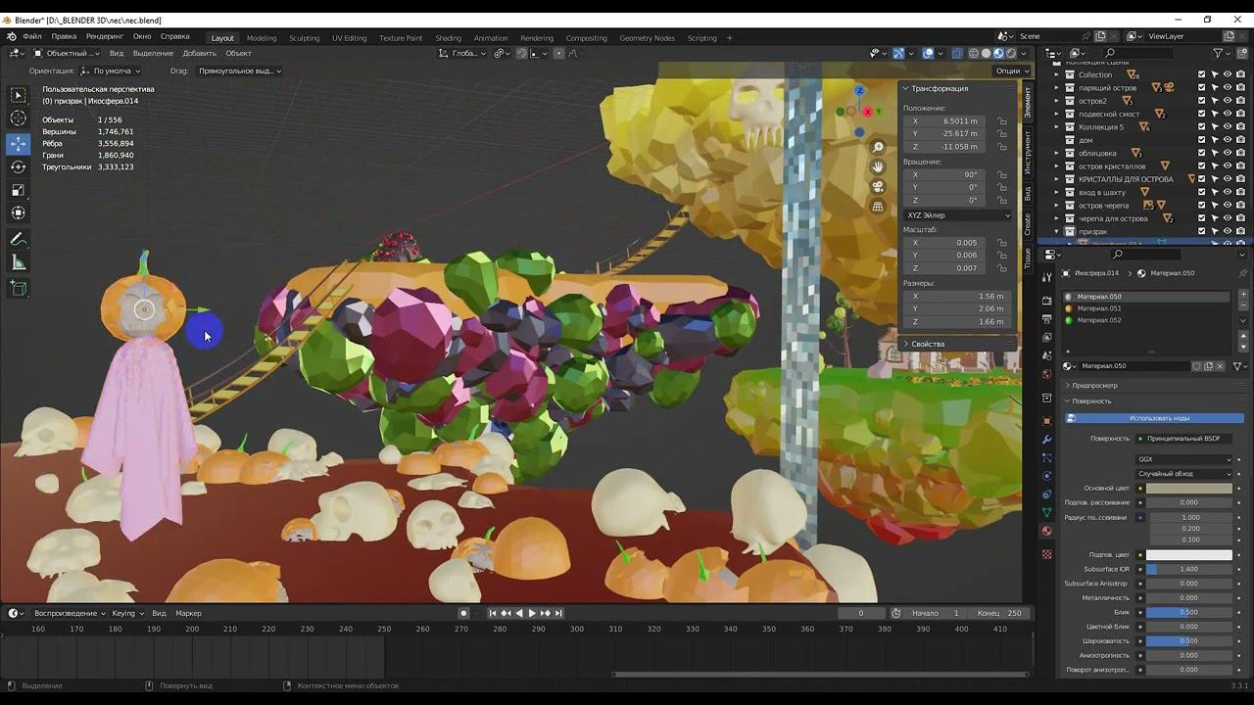1254x705 pixels.
Task: Open the Случайный обход subsurface method dropdown
Action: (x=1184, y=474)
